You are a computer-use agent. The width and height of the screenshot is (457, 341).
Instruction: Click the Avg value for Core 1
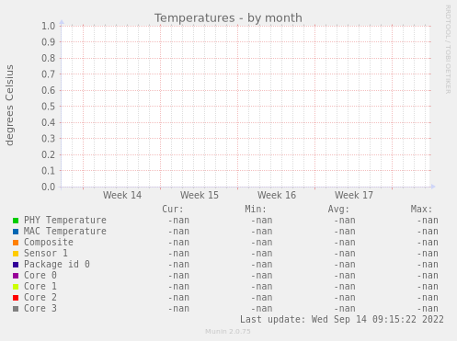pos(345,287)
